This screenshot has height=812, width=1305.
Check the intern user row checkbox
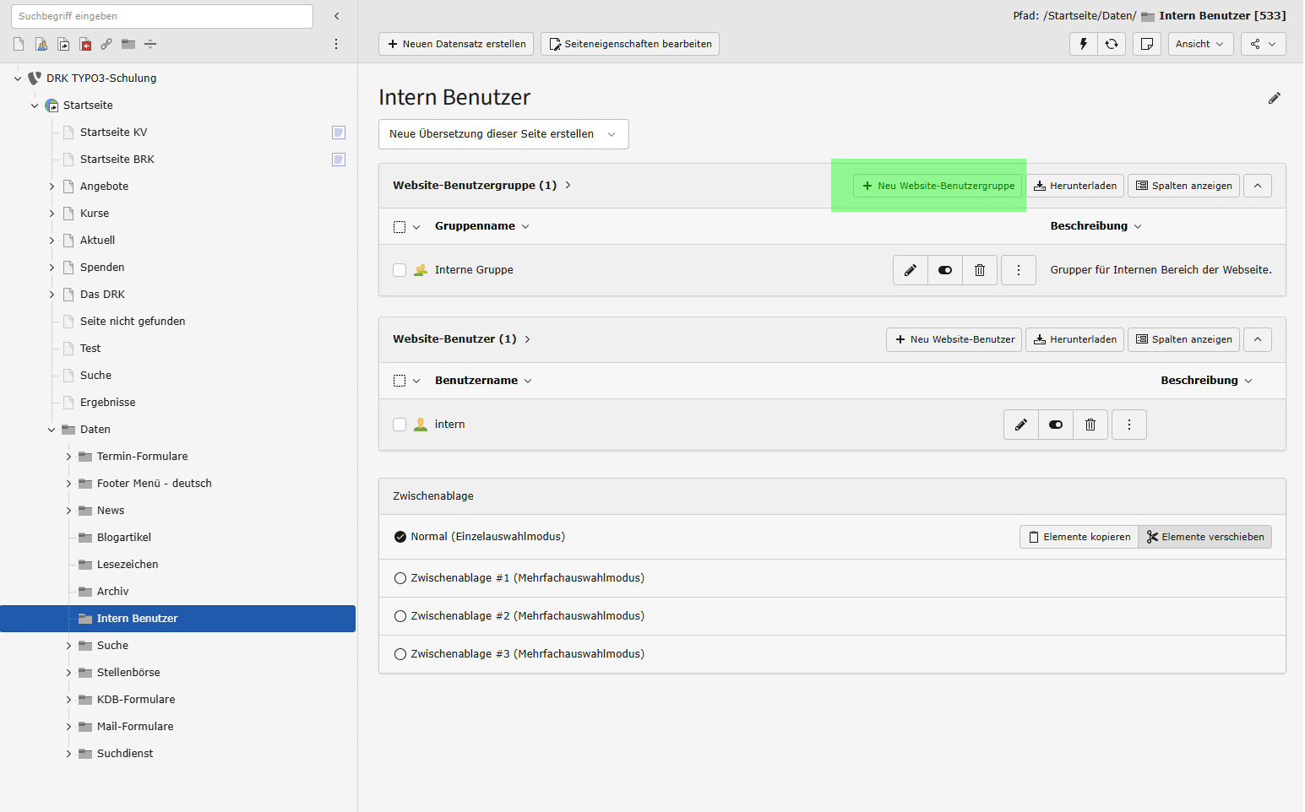[x=400, y=425]
